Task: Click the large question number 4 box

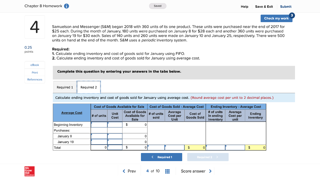Action: click(35, 27)
